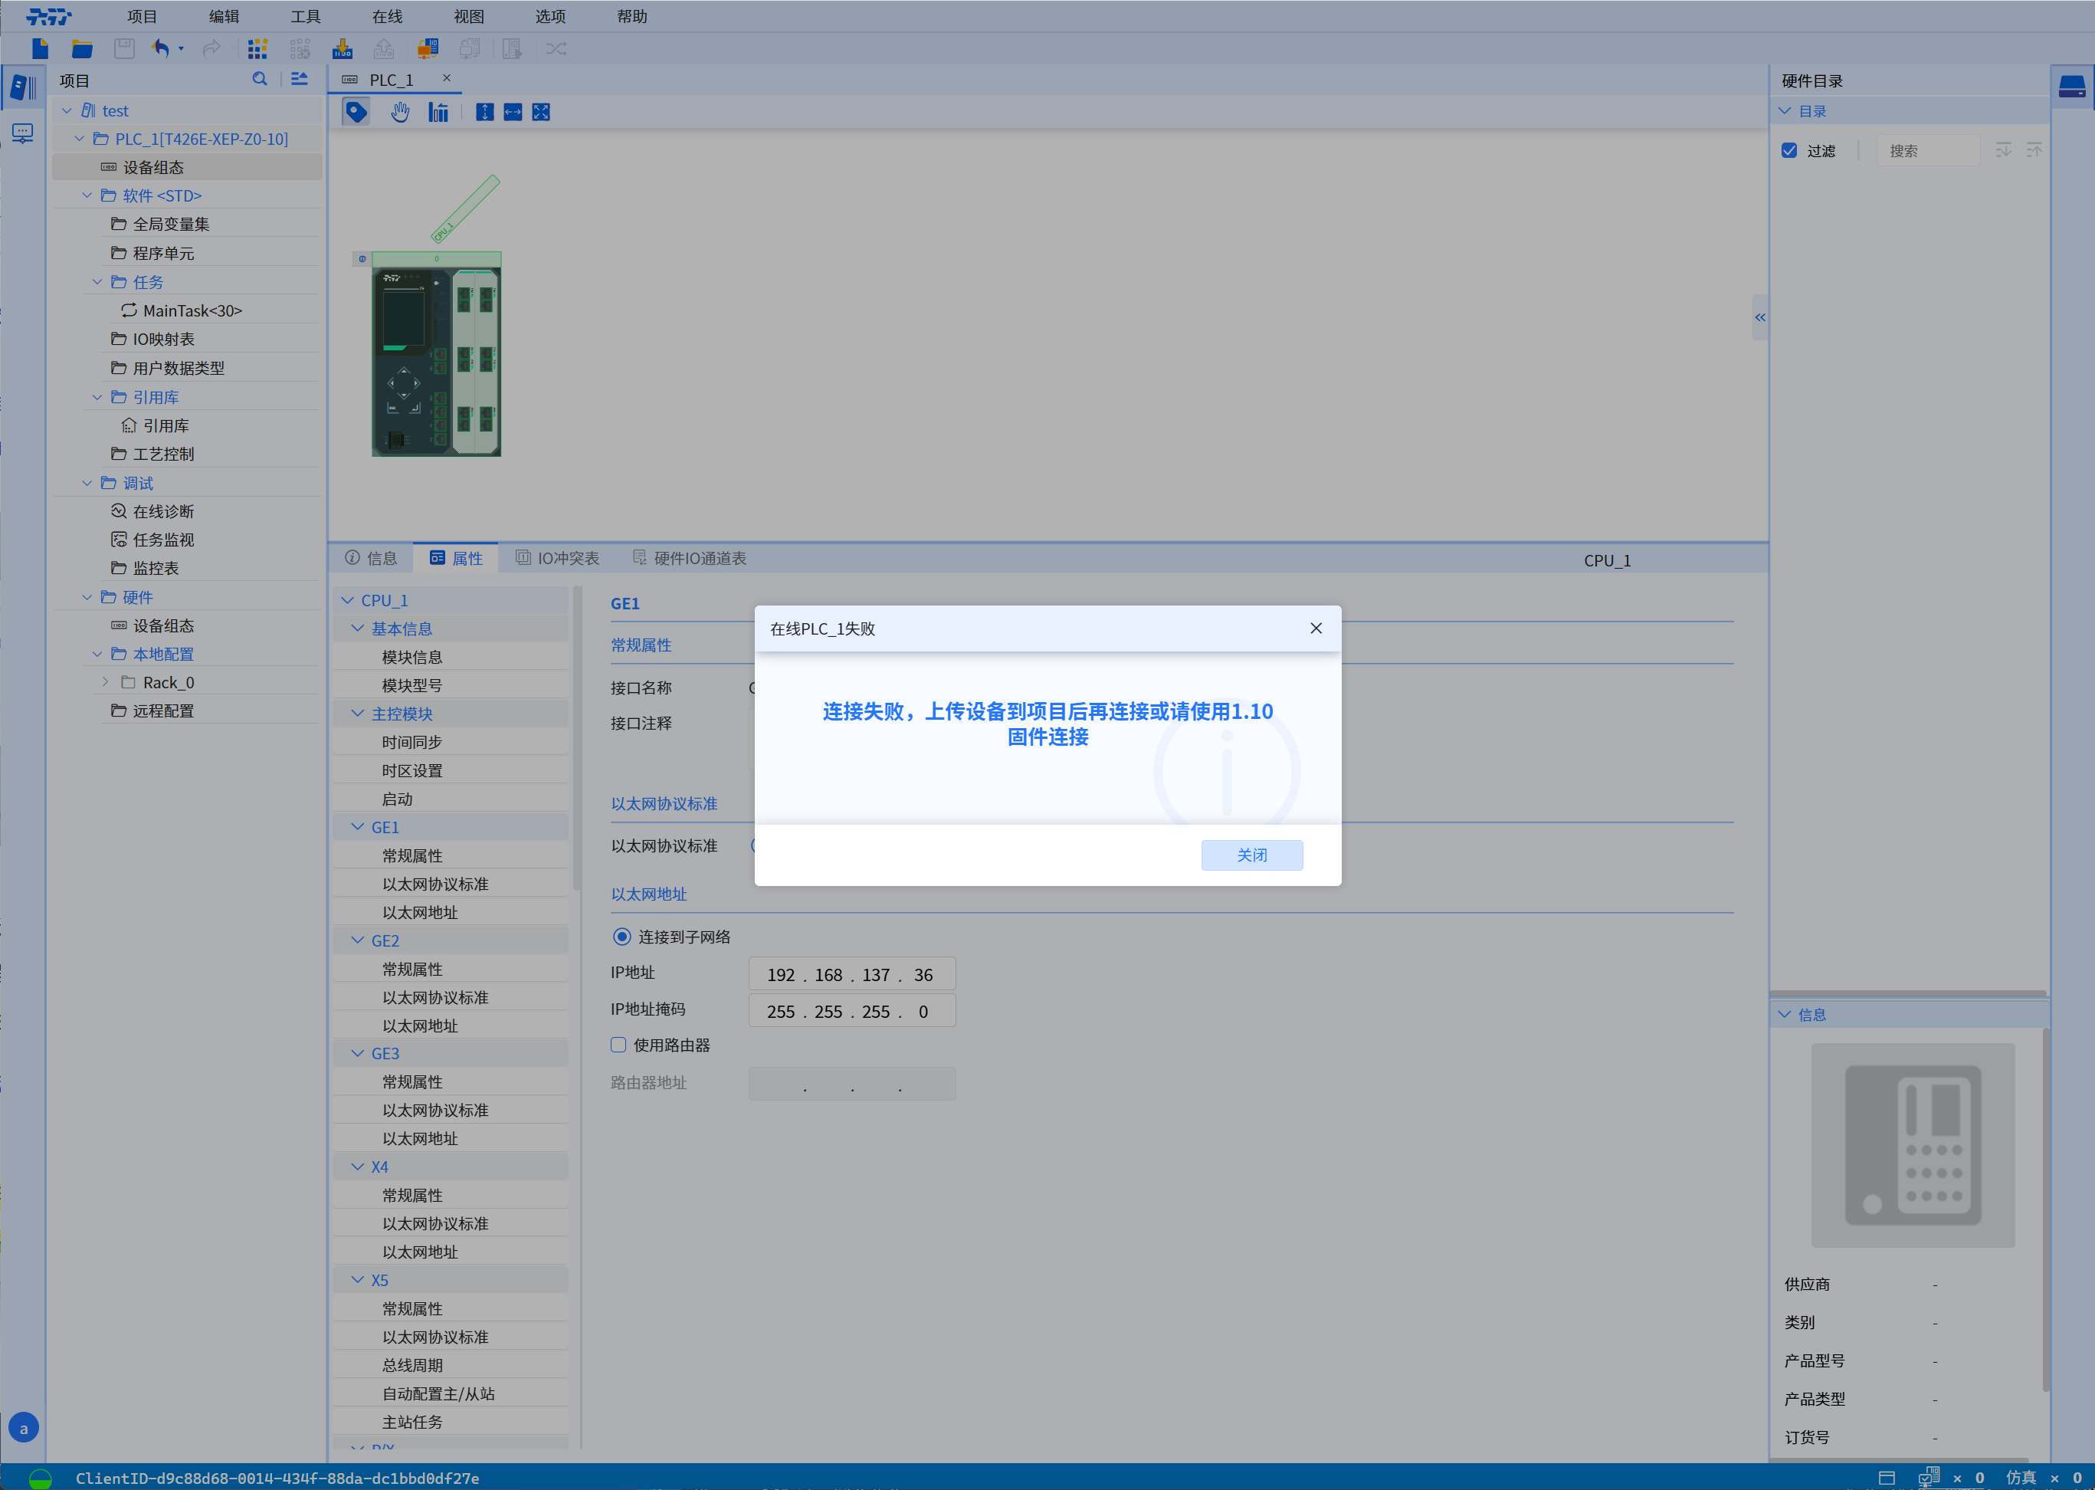Click the fit-to-window expand arrows icon
The height and width of the screenshot is (1490, 2095).
(541, 112)
